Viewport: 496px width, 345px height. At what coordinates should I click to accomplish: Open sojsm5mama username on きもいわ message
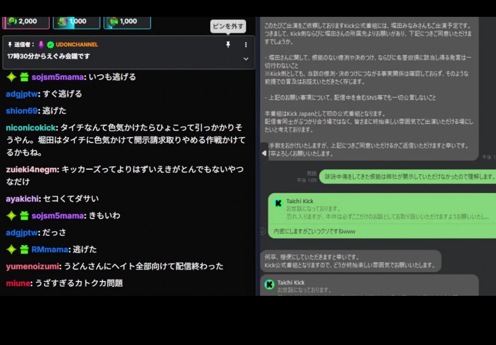click(x=58, y=216)
